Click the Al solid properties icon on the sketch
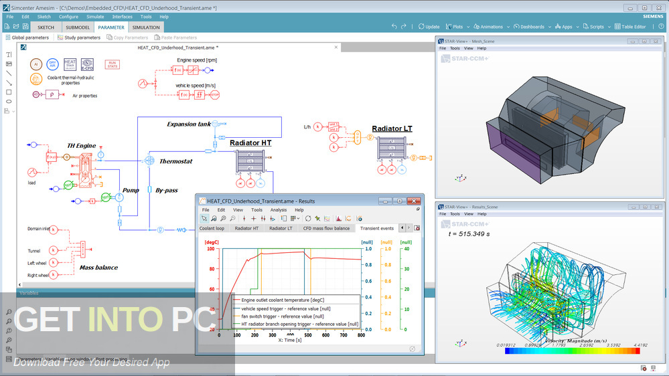This screenshot has width=669, height=376. [x=36, y=64]
